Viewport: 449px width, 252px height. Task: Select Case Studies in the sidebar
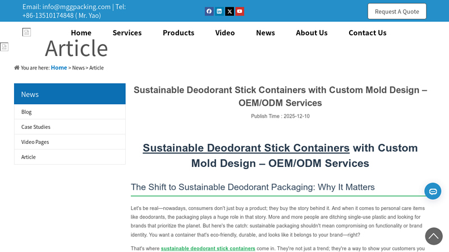(70, 127)
